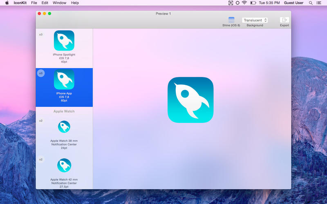Screen dimensions: 327x204
Task: Select Apple Watch 38 mm Notification icon
Action: tap(64, 126)
